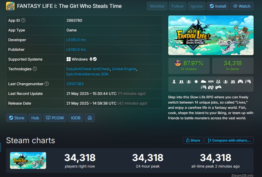Open the Unreal Engine technology link
262x177 pixels.
point(124,69)
